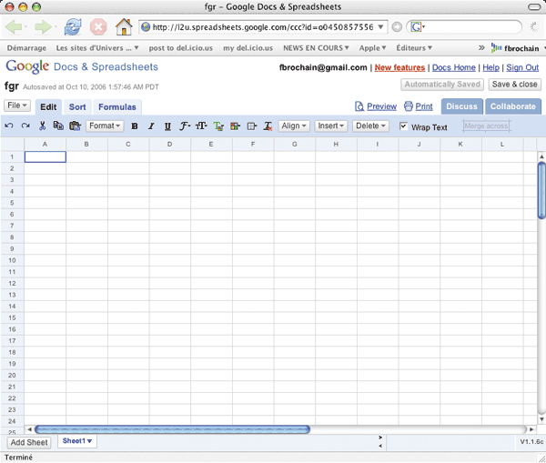This screenshot has width=546, height=463.
Task: Click the Undo icon in toolbar
Action: pos(9,126)
